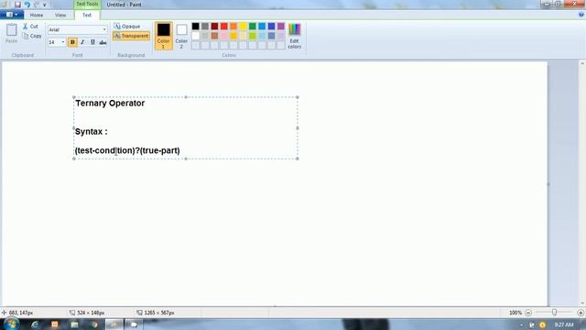Select Transparent background option
The image size is (586, 330).
pyautogui.click(x=131, y=36)
